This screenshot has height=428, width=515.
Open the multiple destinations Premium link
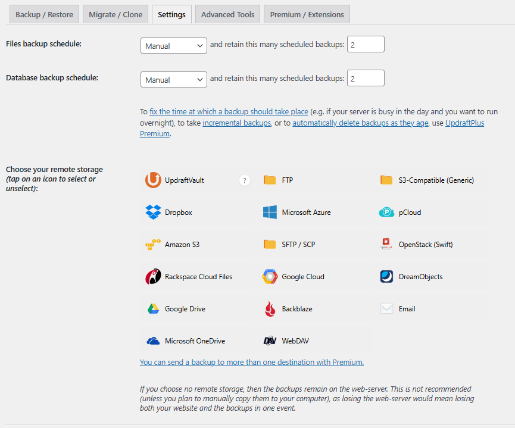pyautogui.click(x=251, y=362)
